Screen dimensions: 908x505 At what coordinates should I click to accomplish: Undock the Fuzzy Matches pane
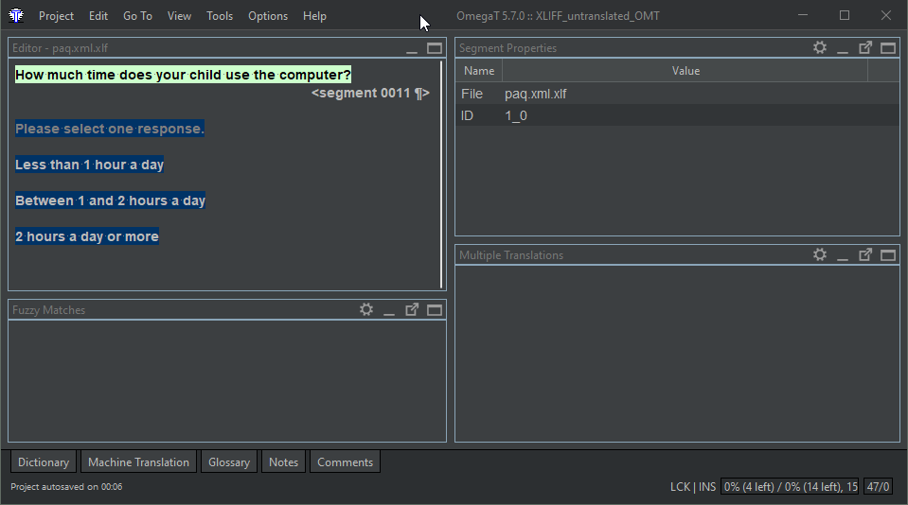tap(412, 309)
